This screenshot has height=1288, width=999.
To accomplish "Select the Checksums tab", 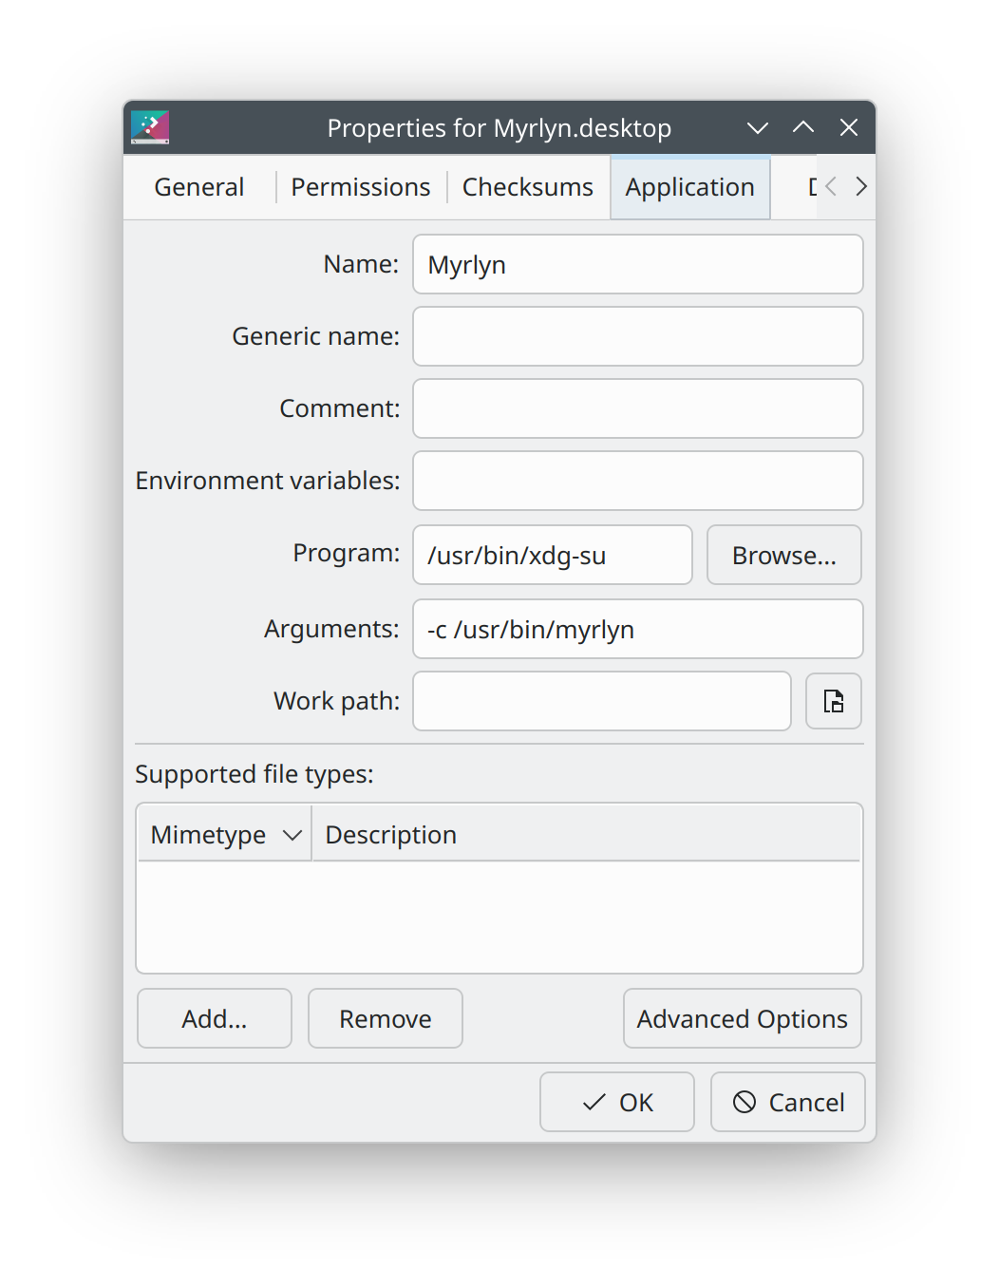I will pos(528,187).
